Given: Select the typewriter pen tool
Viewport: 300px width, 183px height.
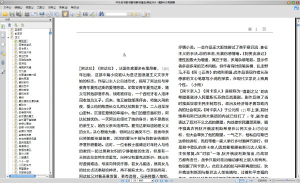Looking at the screenshot, I should [x=92, y=14].
